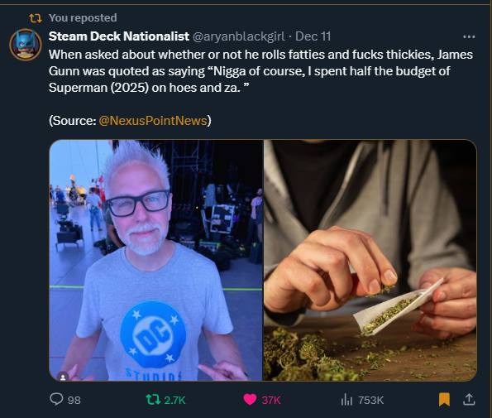Screen dimensions: 492x418
Task: Open the reply comment icon
Action: pyautogui.click(x=56, y=399)
